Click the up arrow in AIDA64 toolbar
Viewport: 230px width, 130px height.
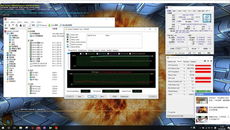(x=13, y=25)
